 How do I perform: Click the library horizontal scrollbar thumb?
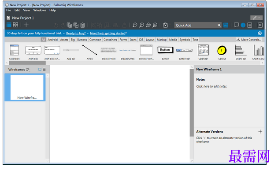(x=27, y=63)
